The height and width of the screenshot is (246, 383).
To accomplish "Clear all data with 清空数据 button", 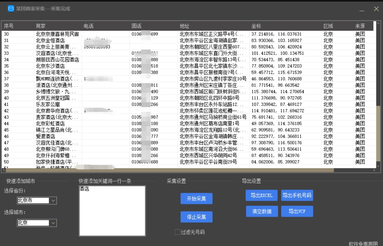I will coord(262,211).
